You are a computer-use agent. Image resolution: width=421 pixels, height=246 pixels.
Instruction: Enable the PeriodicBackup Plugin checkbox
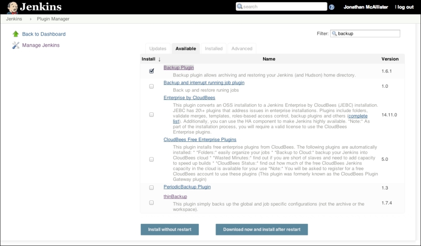[152, 188]
